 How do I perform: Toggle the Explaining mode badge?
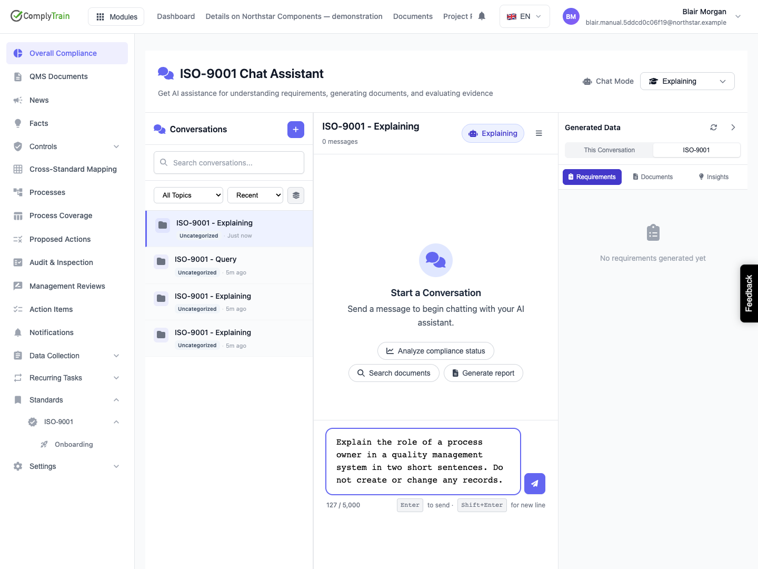point(493,133)
